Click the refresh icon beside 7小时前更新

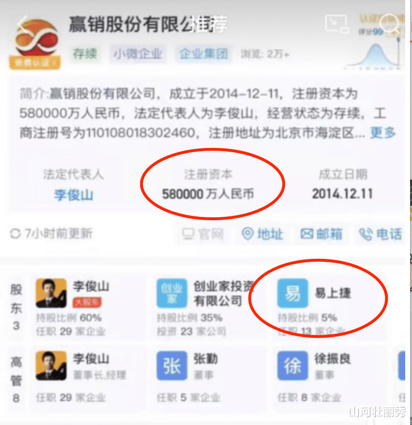[15, 234]
